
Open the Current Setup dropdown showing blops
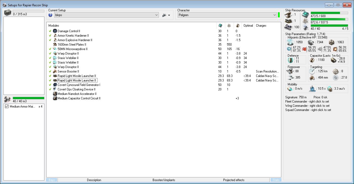[x=106, y=15]
